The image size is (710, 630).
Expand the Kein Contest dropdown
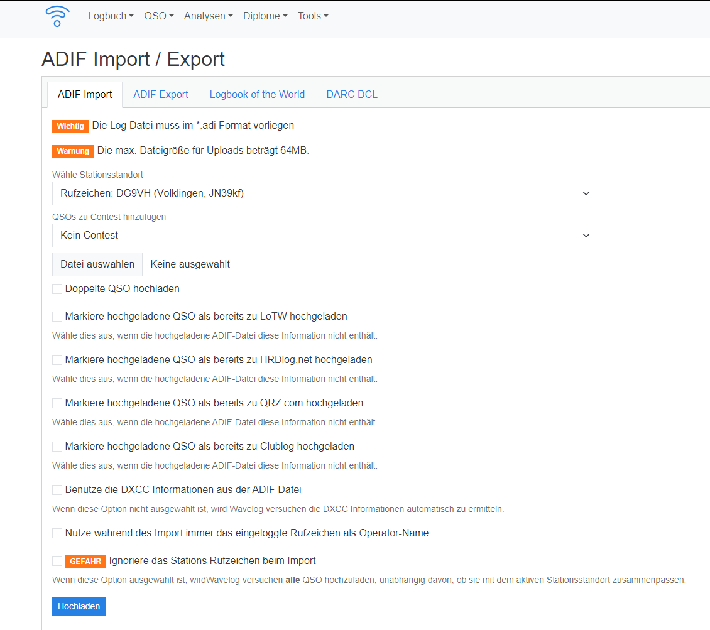tap(325, 236)
